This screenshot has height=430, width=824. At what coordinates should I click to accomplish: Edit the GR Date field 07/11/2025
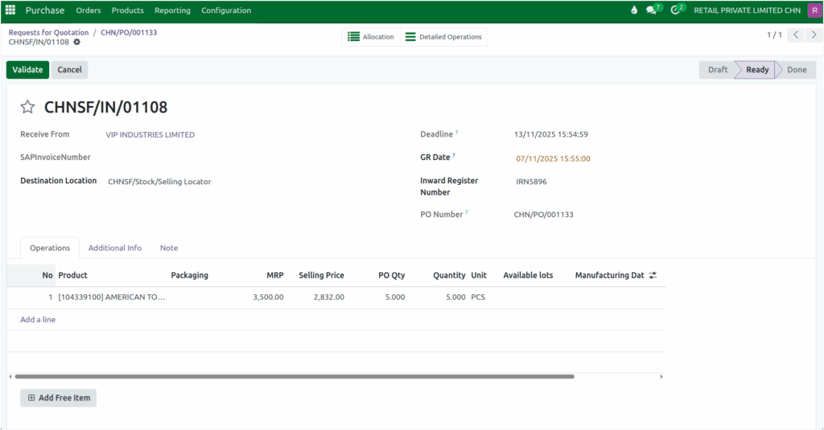[x=553, y=158]
